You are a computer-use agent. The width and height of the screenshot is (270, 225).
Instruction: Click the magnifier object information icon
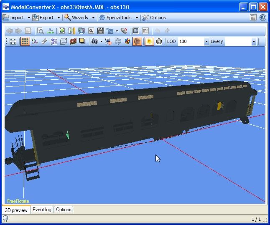(41, 31)
